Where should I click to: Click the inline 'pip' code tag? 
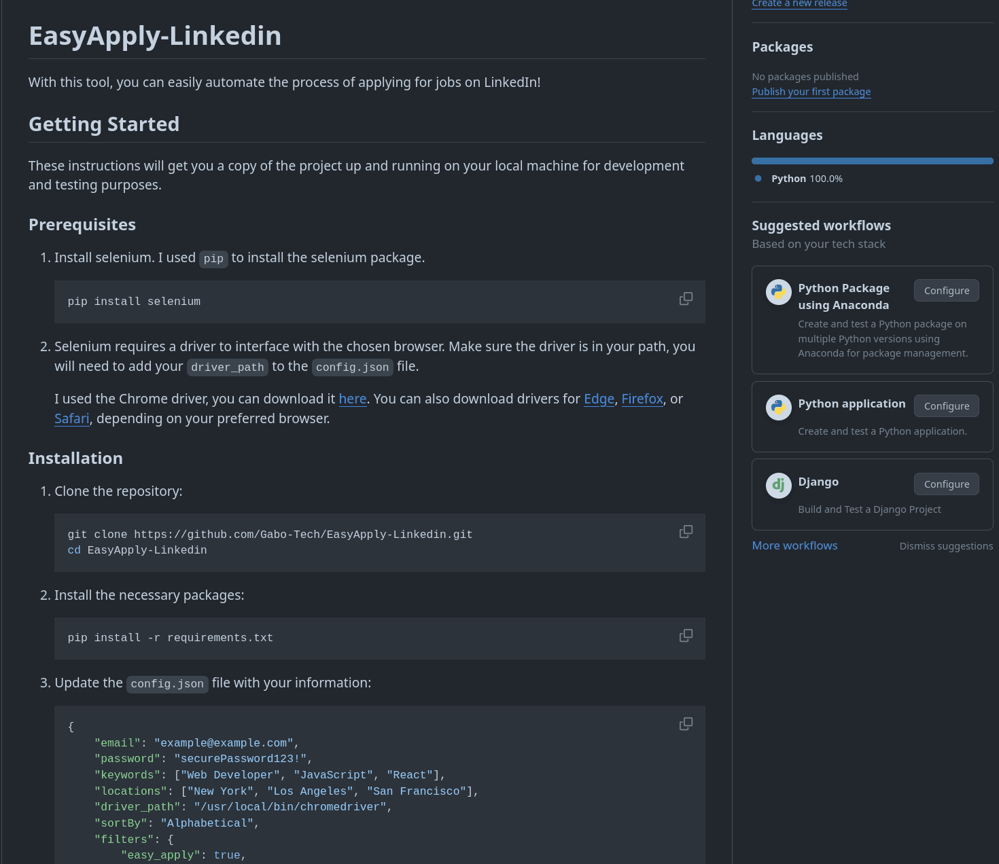click(213, 259)
